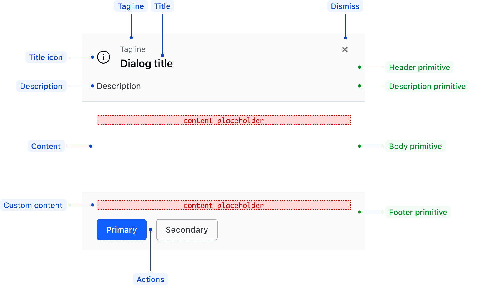Select the Tagline annotation label
492x285 pixels.
(131, 6)
